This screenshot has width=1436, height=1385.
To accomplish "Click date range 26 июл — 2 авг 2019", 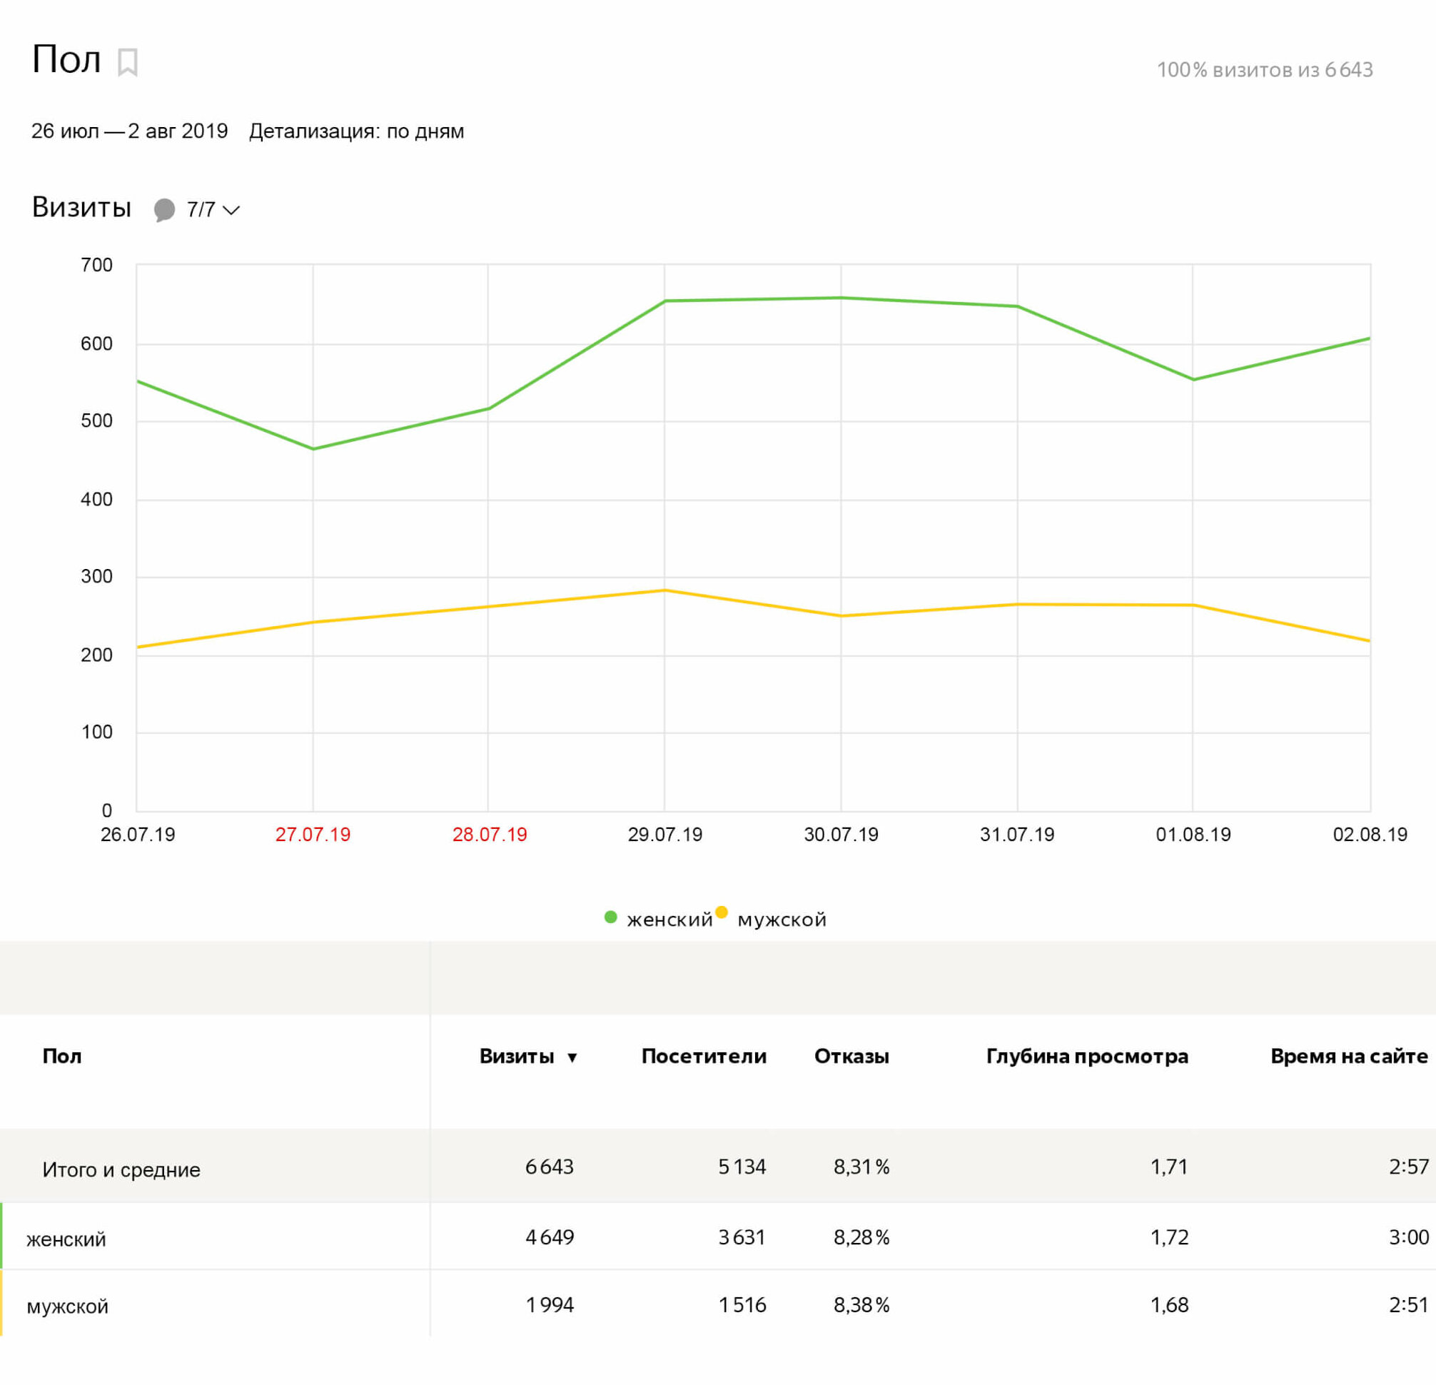I will 129,131.
